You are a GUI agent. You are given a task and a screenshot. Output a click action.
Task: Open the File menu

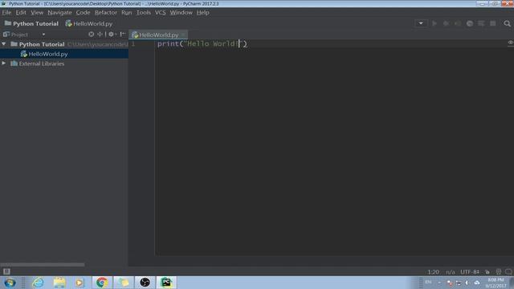[6, 13]
